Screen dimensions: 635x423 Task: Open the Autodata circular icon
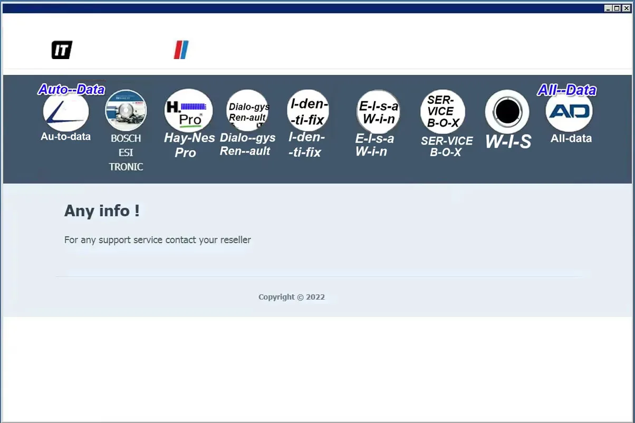point(66,111)
